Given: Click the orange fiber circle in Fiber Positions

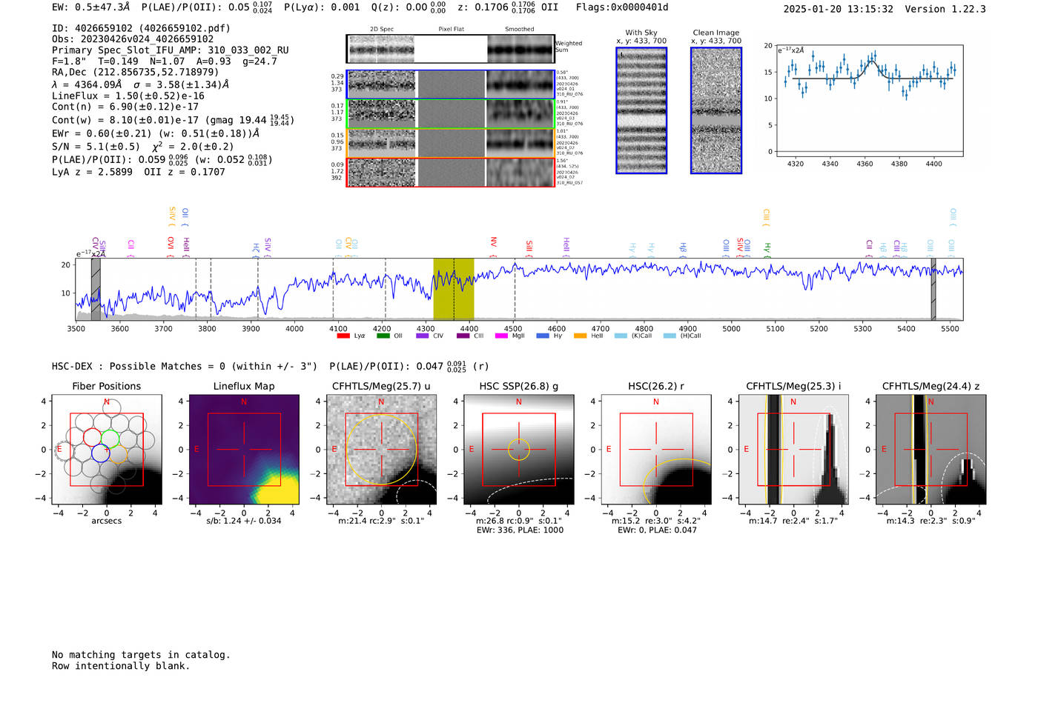Looking at the screenshot, I should (119, 454).
